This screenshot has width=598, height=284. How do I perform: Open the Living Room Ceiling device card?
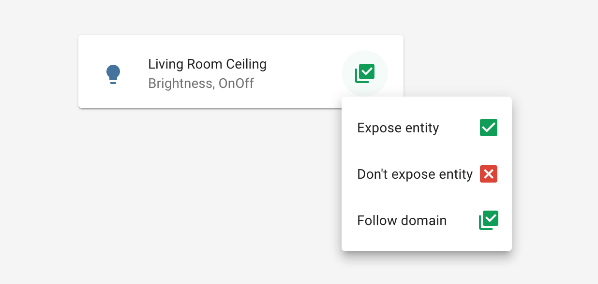tap(218, 71)
